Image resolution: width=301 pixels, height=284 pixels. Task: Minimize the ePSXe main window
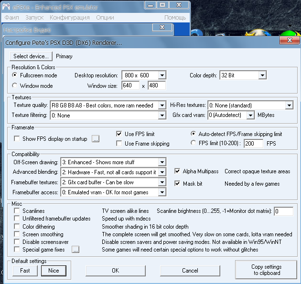(150, 5)
